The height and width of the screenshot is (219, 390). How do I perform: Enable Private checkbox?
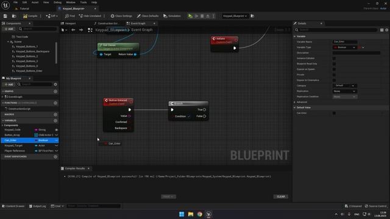pyautogui.click(x=334, y=75)
